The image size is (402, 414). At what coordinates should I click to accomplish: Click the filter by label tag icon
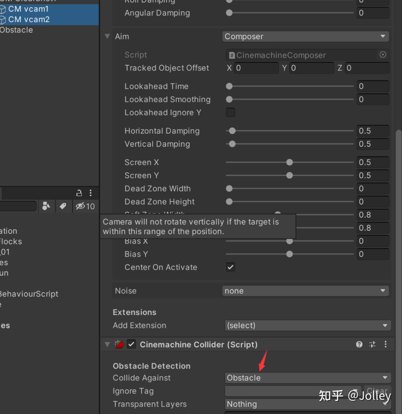[63, 206]
